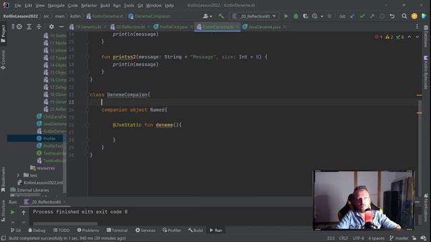Image resolution: width=431 pixels, height=242 pixels.
Task: Hide the Project panel with minus icon
Action: tap(61, 27)
